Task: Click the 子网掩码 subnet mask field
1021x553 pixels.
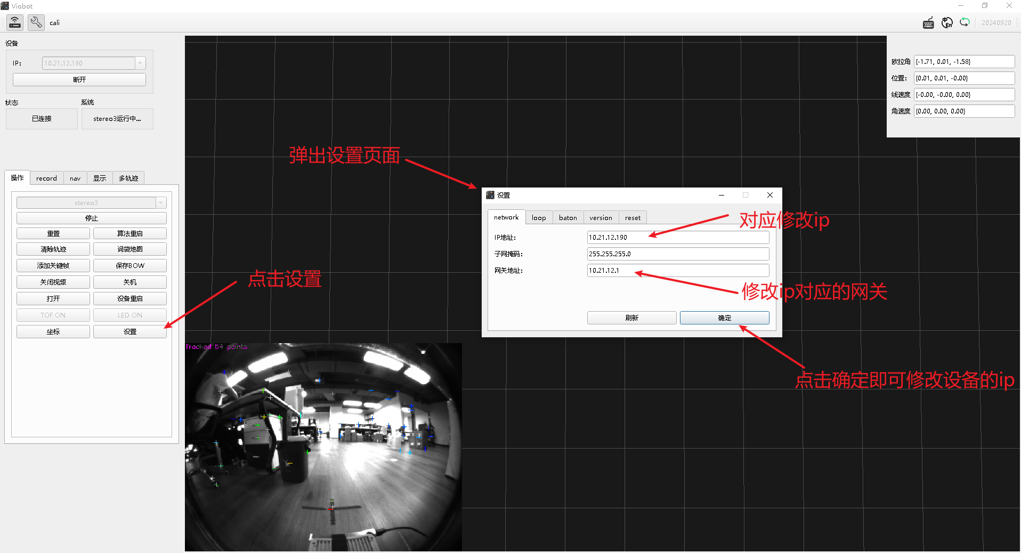Action: 678,254
